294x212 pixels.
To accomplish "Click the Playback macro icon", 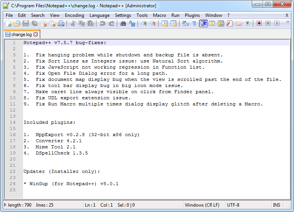I will click(x=277, y=23).
